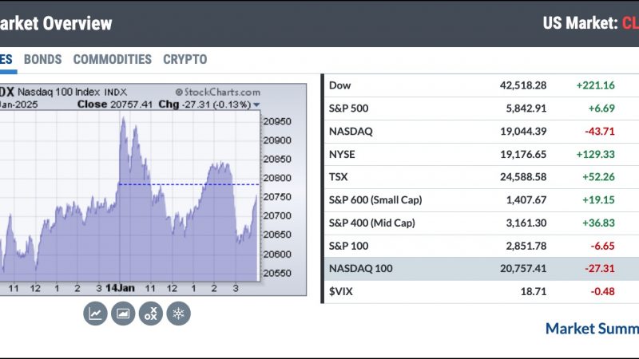Screen dimensions: 639x359
Task: Click the chart Close 20757.41 label
Action: click(115, 105)
